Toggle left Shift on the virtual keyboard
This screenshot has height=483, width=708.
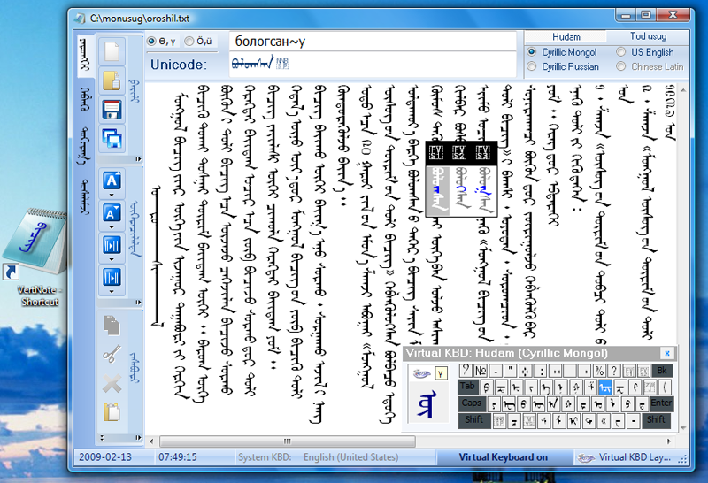[474, 420]
